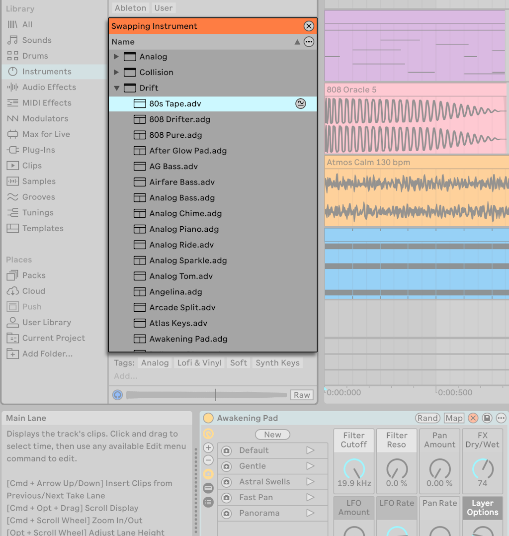509x536 pixels.
Task: Enable the preview headphone icon
Action: click(x=117, y=394)
